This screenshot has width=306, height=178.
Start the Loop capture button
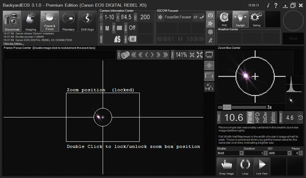pyautogui.click(x=245, y=166)
